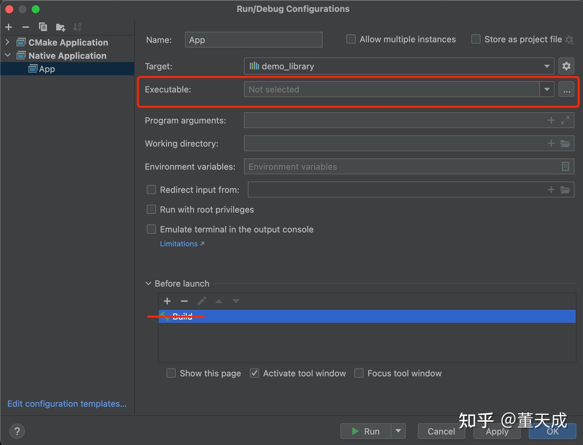
Task: Collapse the Native Application node
Action: pos(7,55)
